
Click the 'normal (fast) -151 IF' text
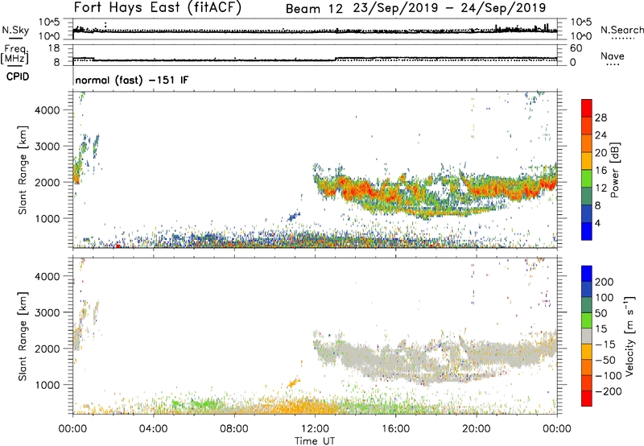tap(132, 80)
